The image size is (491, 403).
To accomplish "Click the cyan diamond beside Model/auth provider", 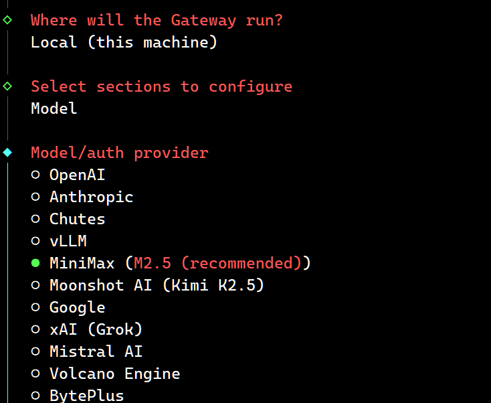I will [7, 153].
